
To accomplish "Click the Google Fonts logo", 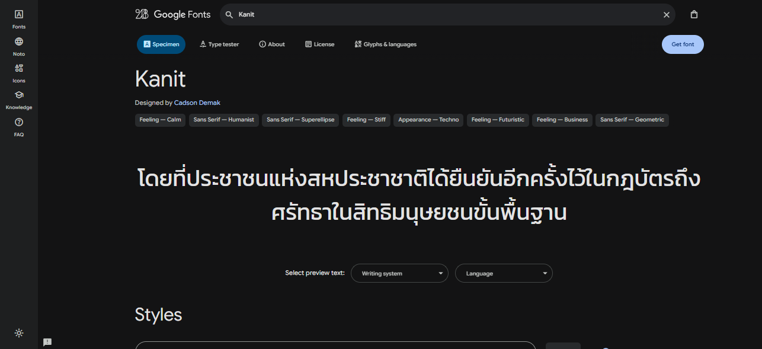I will coord(173,14).
